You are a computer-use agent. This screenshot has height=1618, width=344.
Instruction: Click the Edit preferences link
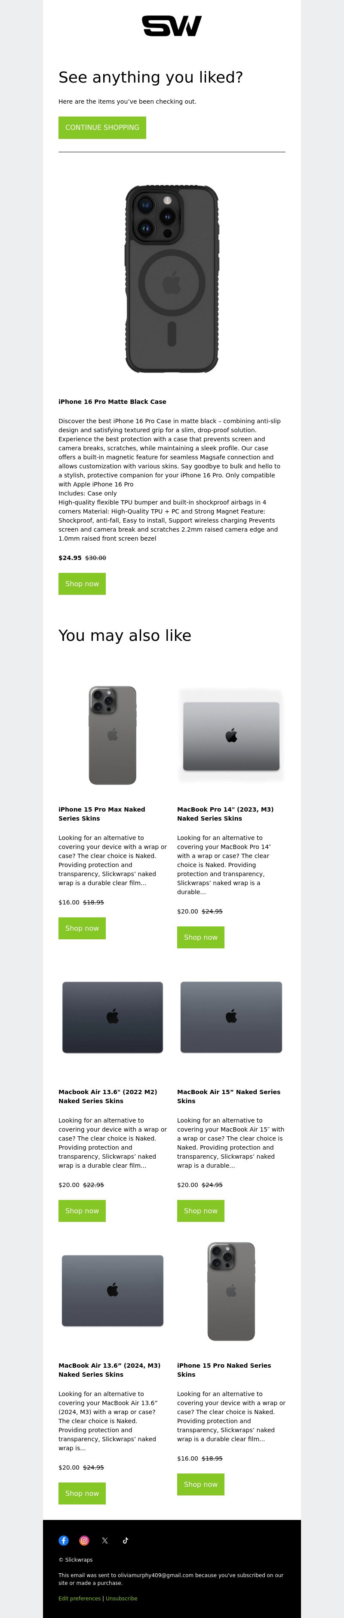80,1599
